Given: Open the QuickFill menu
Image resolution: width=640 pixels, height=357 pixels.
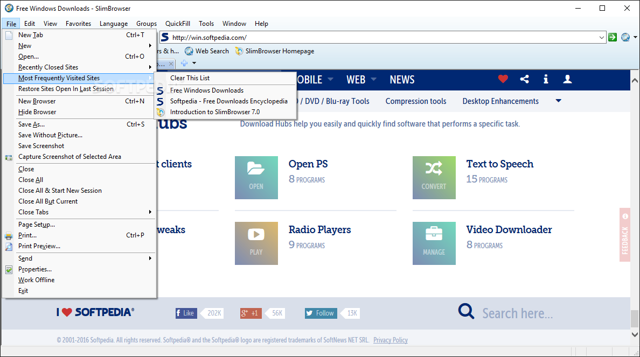Looking at the screenshot, I should click(178, 24).
